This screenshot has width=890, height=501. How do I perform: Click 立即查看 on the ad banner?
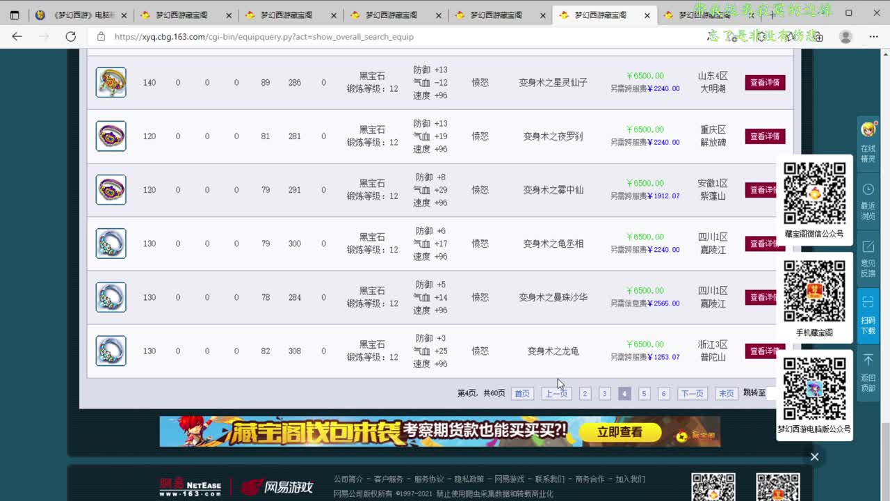coord(620,432)
